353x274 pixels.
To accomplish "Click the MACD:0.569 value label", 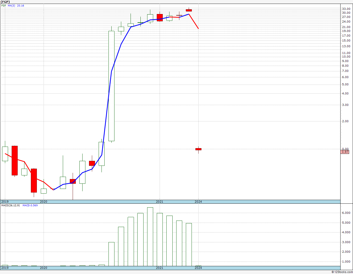I will [x=30, y=205].
